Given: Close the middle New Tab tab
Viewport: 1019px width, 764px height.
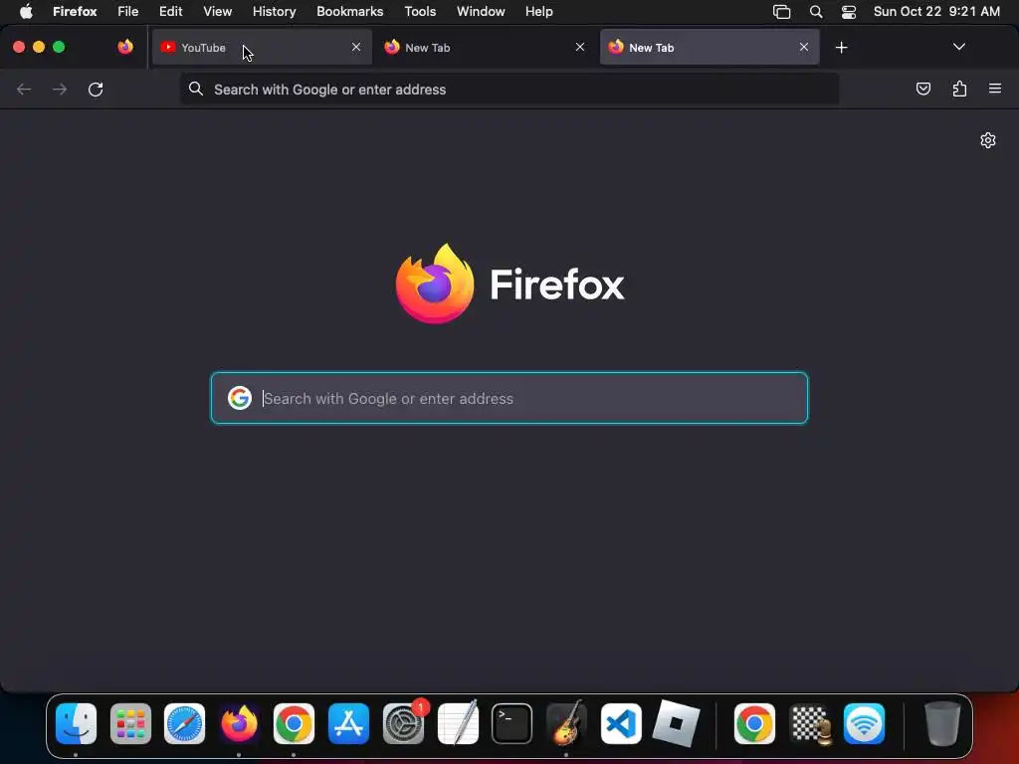Looking at the screenshot, I should tap(580, 47).
